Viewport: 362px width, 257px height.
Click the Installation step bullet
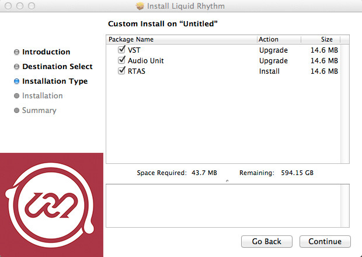coord(16,96)
